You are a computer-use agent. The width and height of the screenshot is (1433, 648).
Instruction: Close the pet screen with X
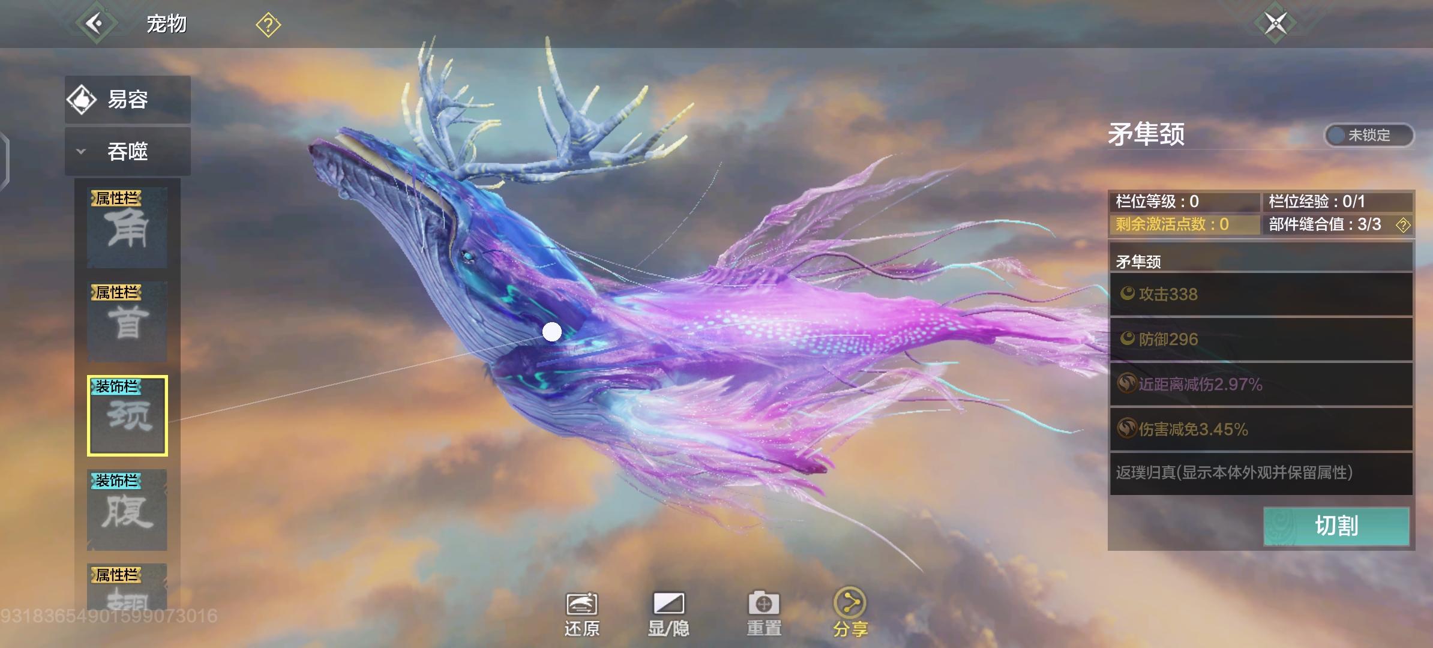point(1275,23)
